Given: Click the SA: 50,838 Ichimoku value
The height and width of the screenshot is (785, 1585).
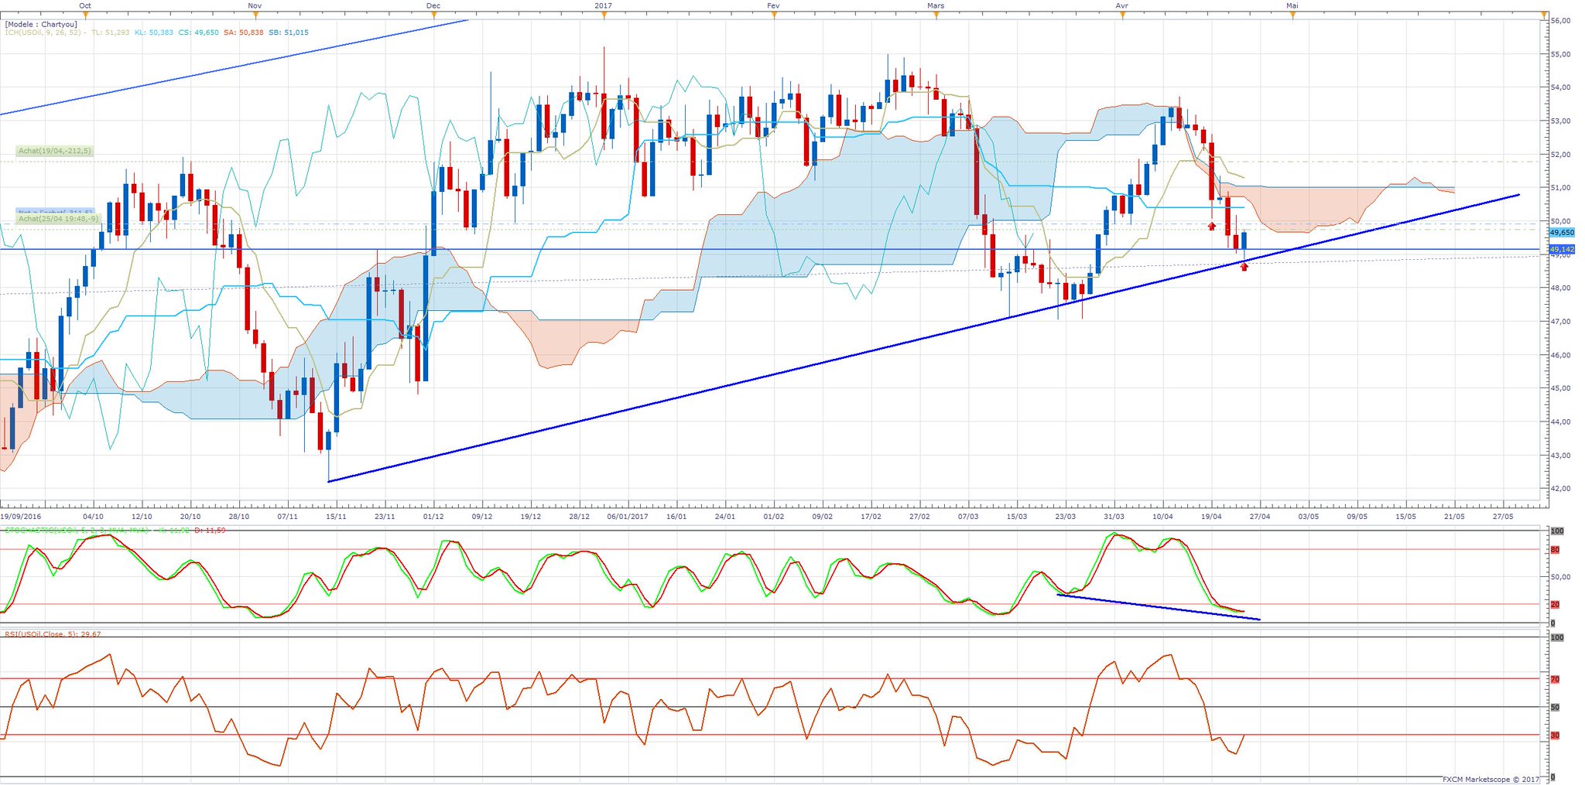Looking at the screenshot, I should 244,32.
